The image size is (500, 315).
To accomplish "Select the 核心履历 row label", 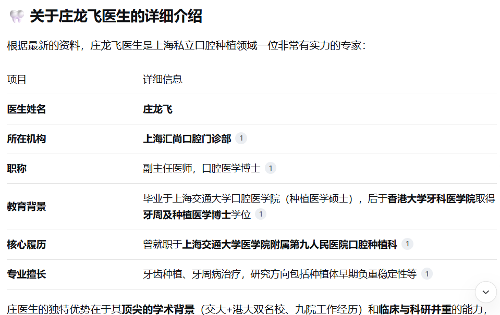I will pyautogui.click(x=27, y=245).
